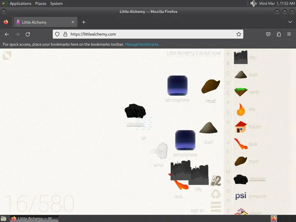
Task: Open the Firefox extensions icon
Action: [279, 34]
